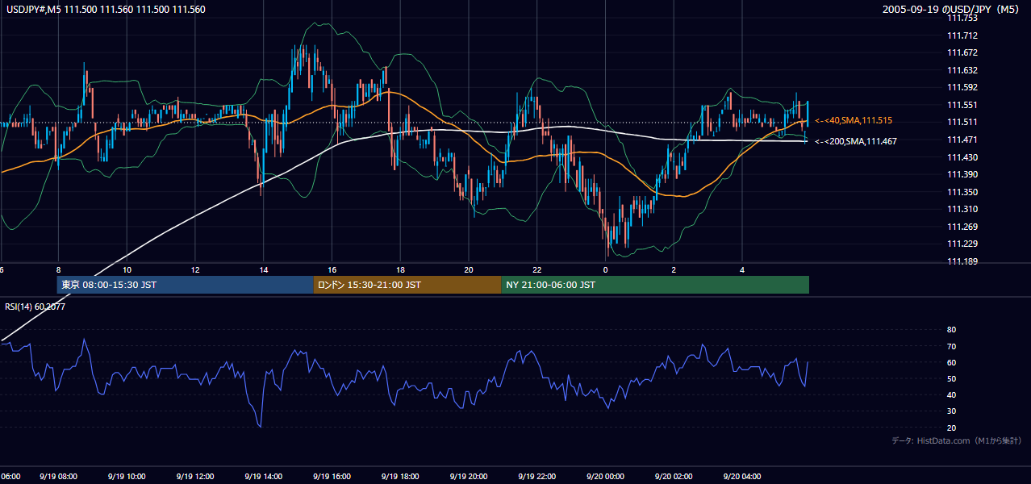
Task: Click RSI scale value 80
Action: click(952, 330)
